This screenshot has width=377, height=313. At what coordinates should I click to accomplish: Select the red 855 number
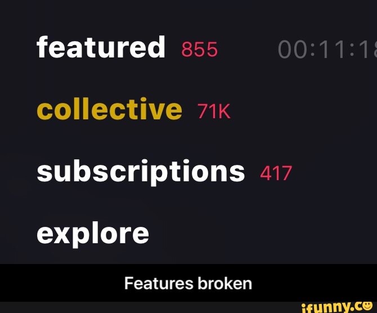(x=200, y=50)
